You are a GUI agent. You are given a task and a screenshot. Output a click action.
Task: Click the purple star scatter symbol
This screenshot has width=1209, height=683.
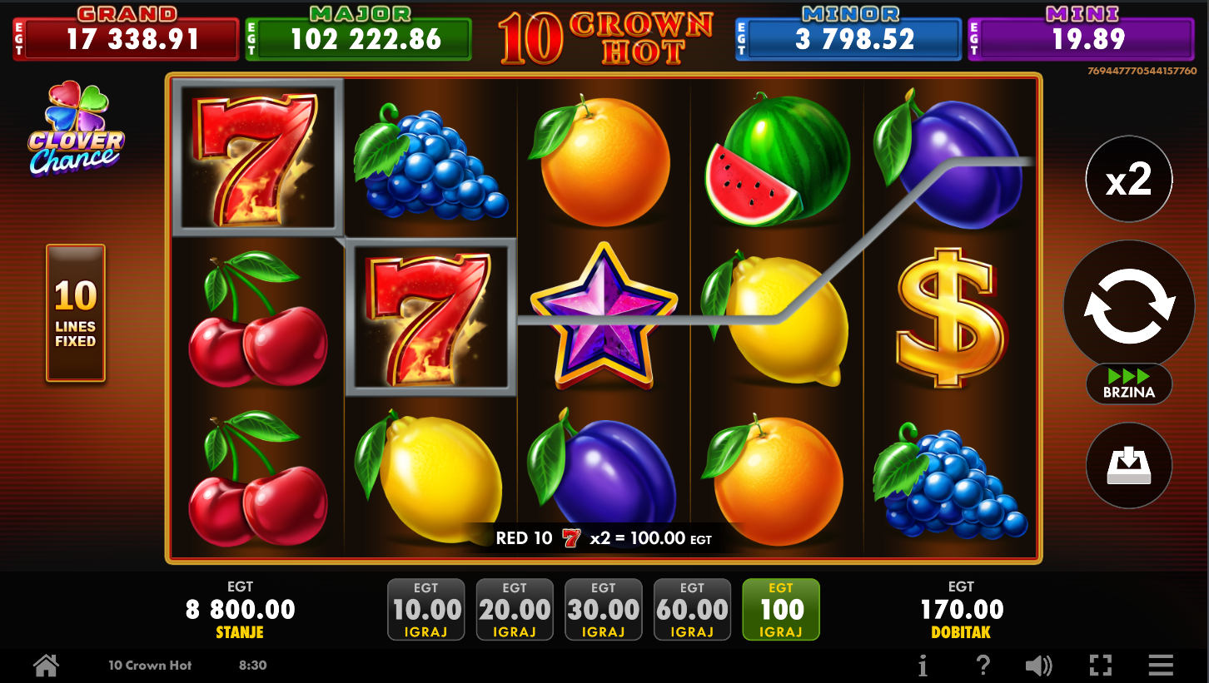[604, 316]
